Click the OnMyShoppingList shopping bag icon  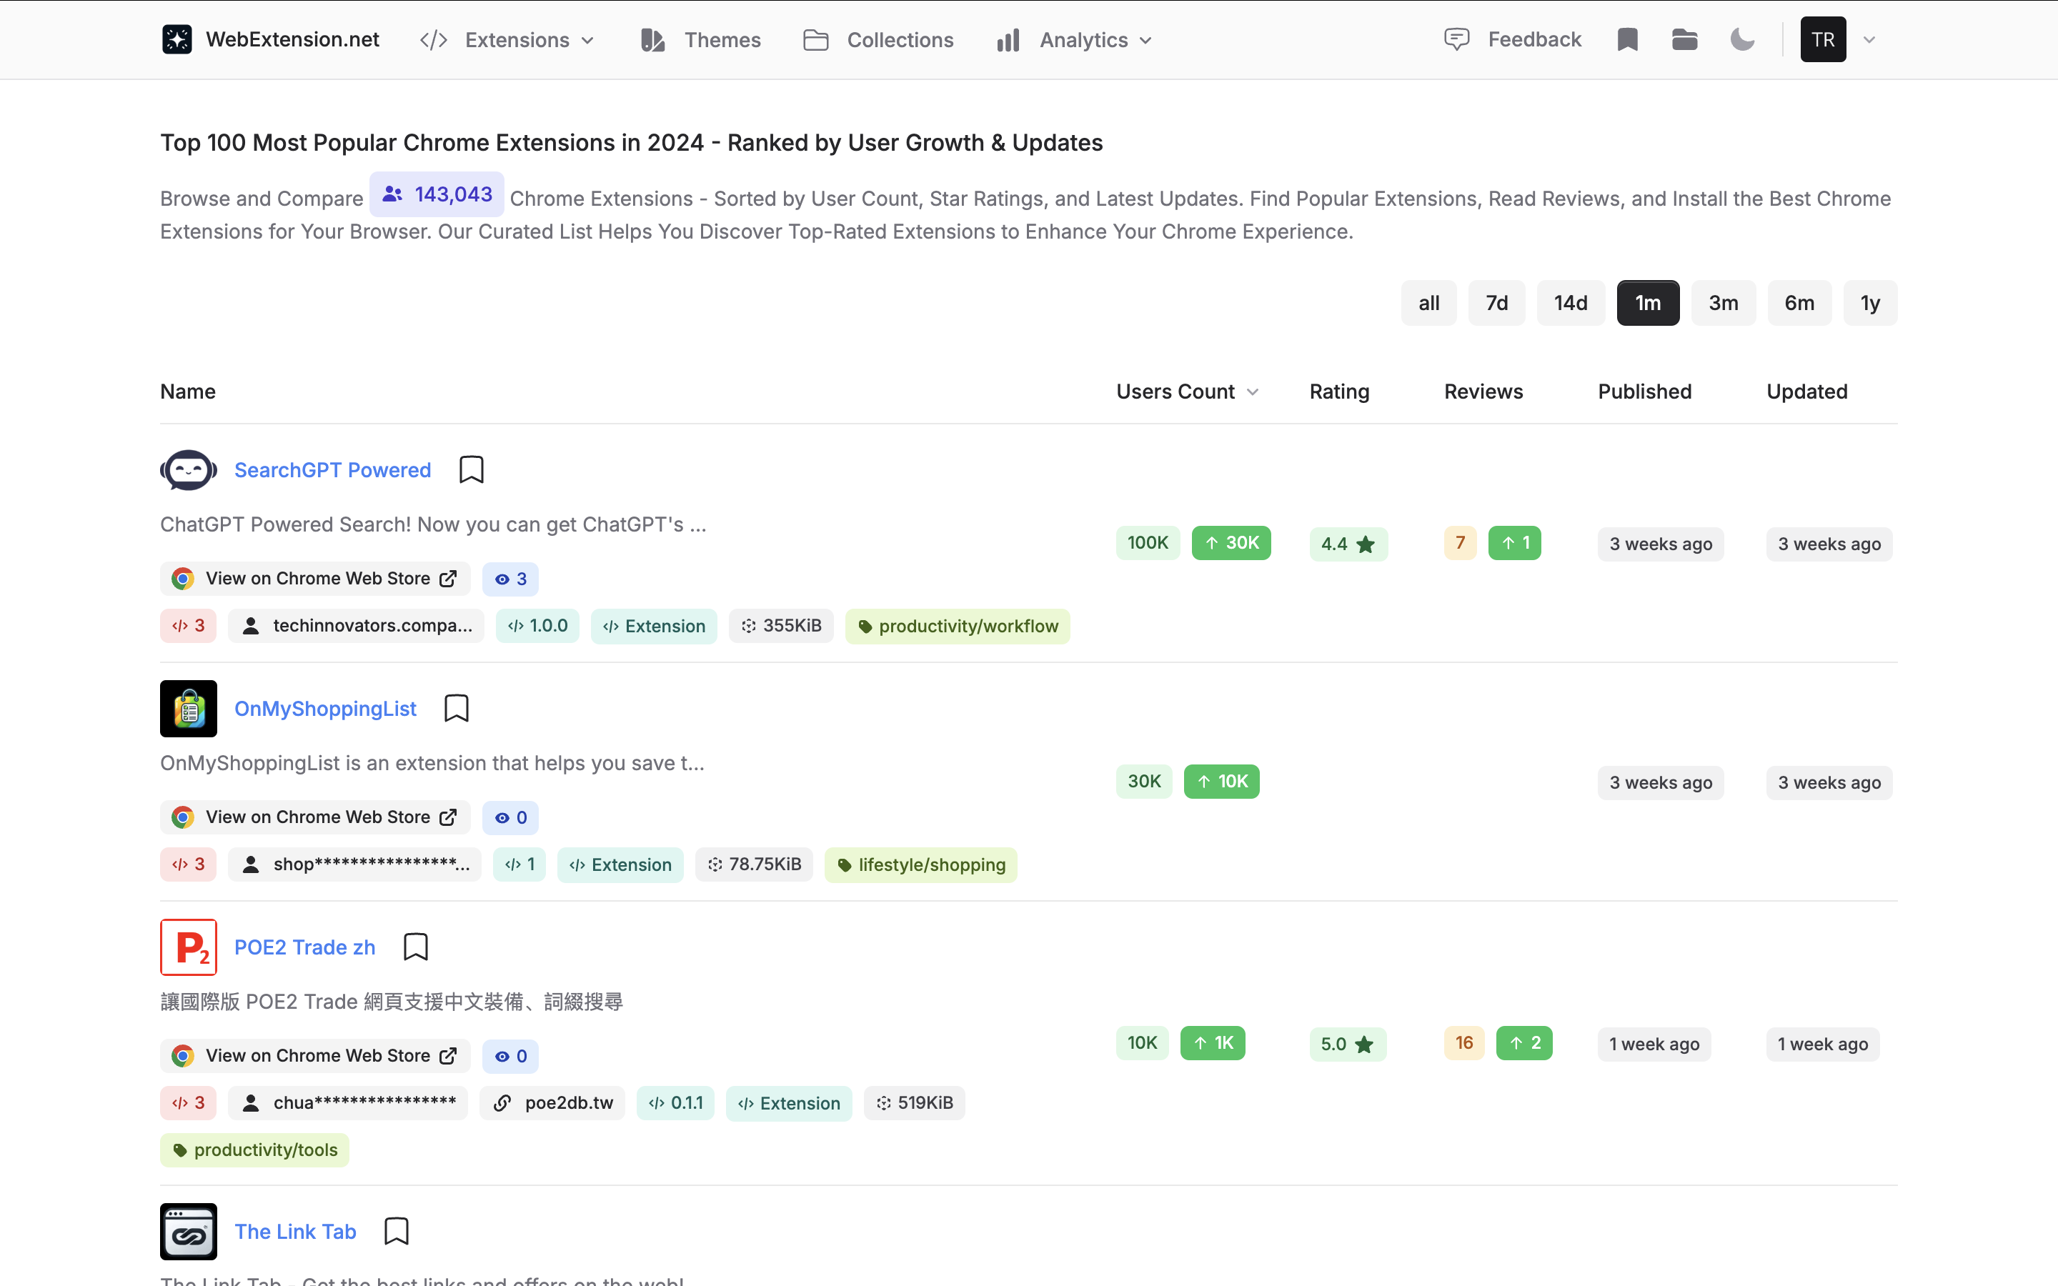click(x=189, y=709)
